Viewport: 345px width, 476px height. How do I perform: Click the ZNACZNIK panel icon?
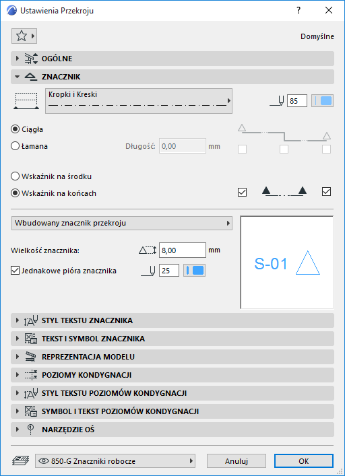[31, 77]
